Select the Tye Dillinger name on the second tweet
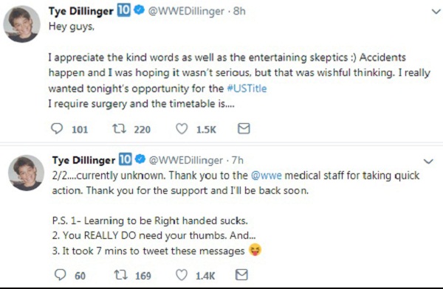443x289 pixels. [83, 160]
